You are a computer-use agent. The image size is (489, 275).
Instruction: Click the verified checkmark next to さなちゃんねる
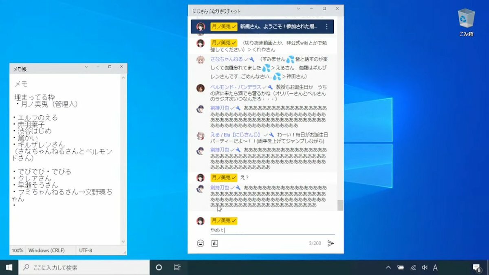click(x=246, y=59)
